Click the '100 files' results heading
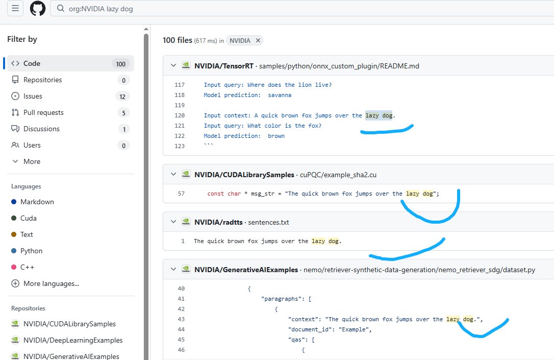Screen dimensions: 554x360 click(178, 40)
